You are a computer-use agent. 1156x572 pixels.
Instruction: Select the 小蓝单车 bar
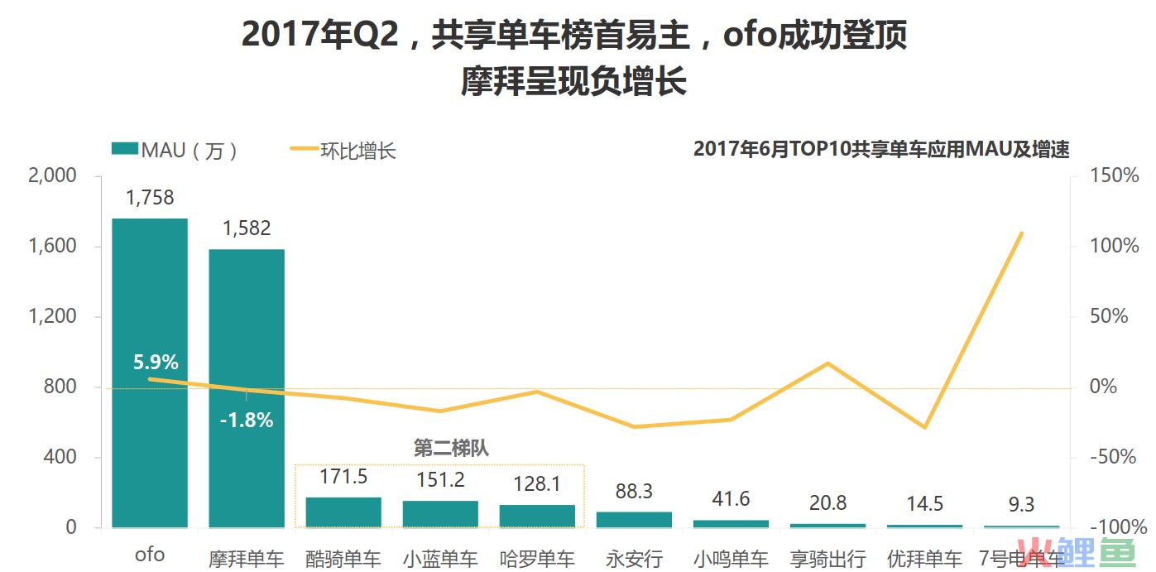[x=440, y=514]
